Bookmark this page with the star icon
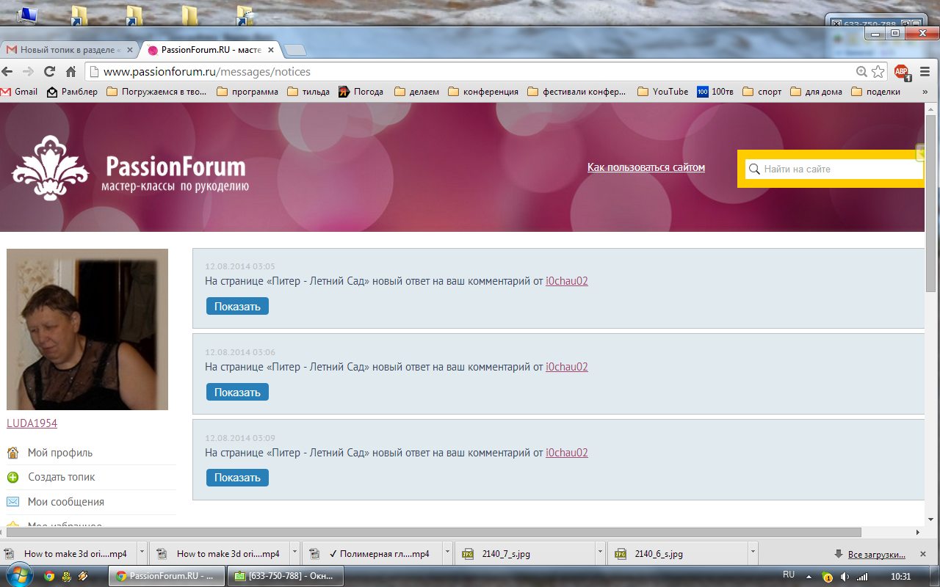940x587 pixels. coord(878,72)
